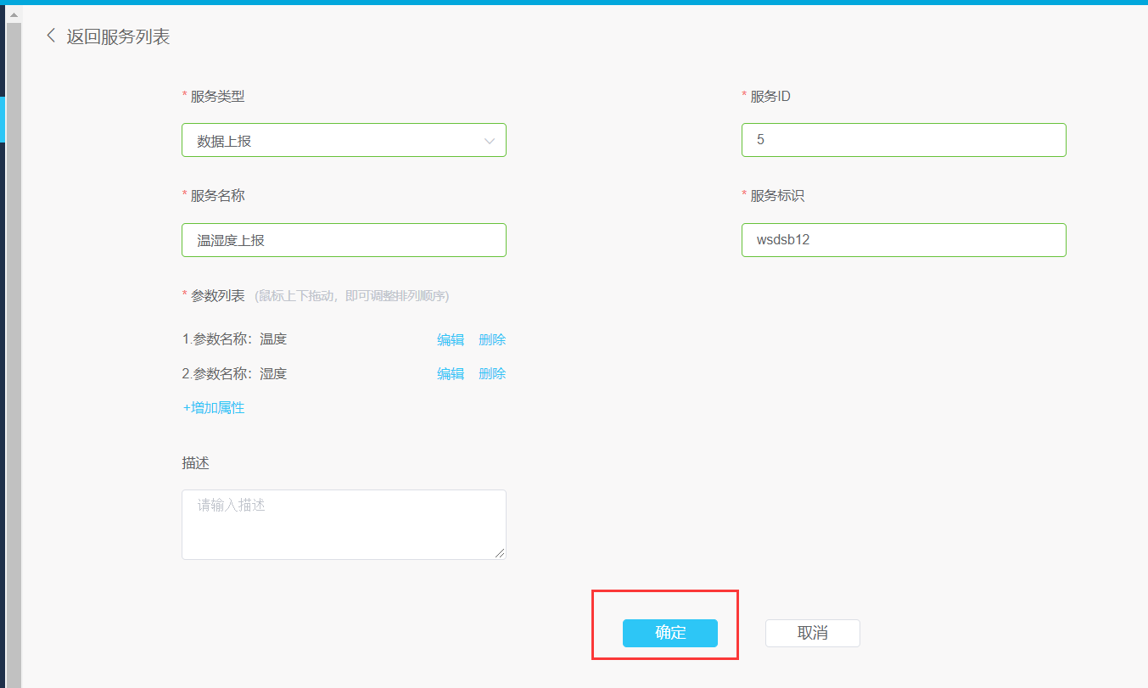1148x688 pixels.
Task: Edit the 温度 parameter via 编辑
Action: (x=451, y=340)
